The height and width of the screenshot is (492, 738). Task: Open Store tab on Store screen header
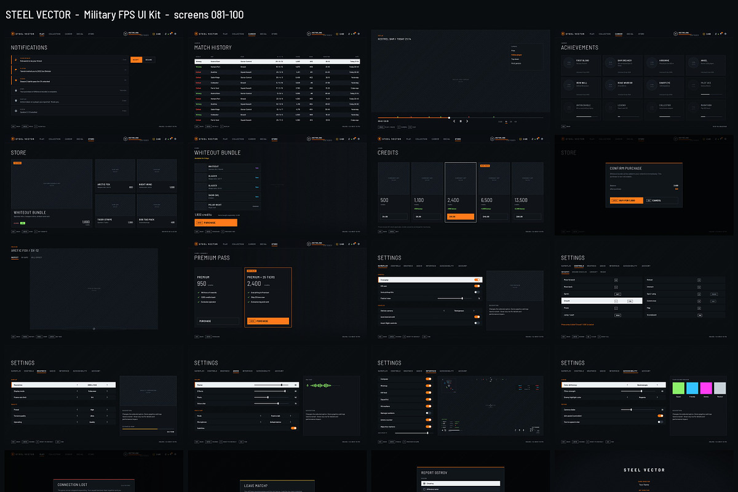point(91,139)
